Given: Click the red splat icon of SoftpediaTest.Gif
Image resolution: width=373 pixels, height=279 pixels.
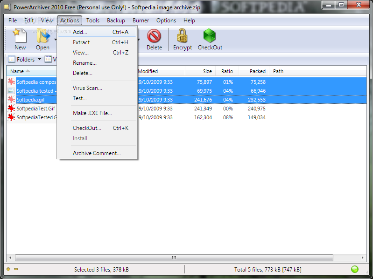Looking at the screenshot, I should tap(11, 109).
